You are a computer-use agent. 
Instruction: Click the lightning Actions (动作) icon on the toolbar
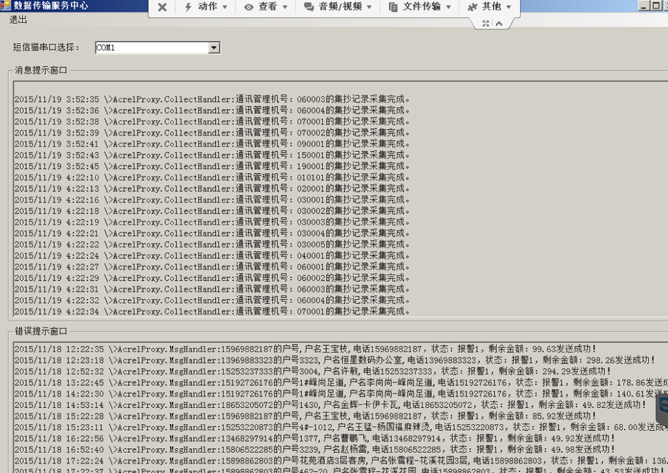click(x=187, y=7)
